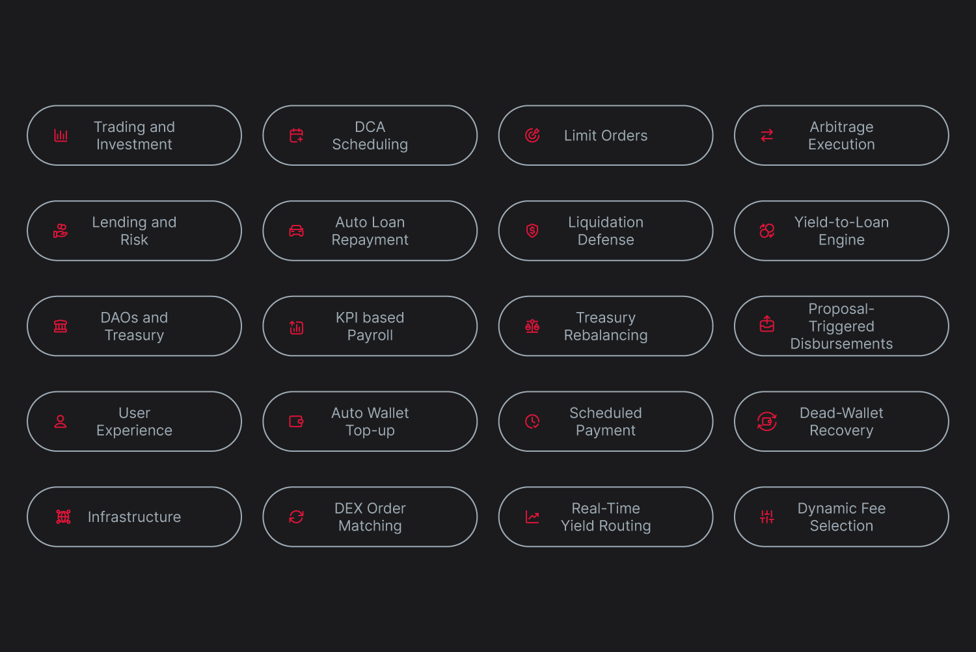Select the calendar icon on DCA Scheduling
The height and width of the screenshot is (652, 976).
pos(296,135)
